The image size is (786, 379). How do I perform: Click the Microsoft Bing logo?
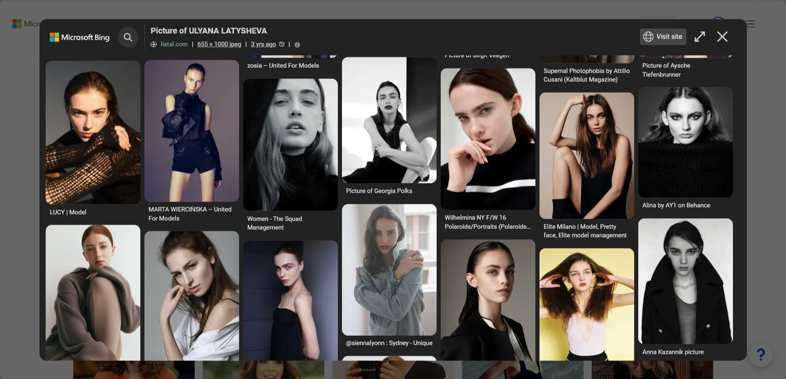[x=79, y=37]
